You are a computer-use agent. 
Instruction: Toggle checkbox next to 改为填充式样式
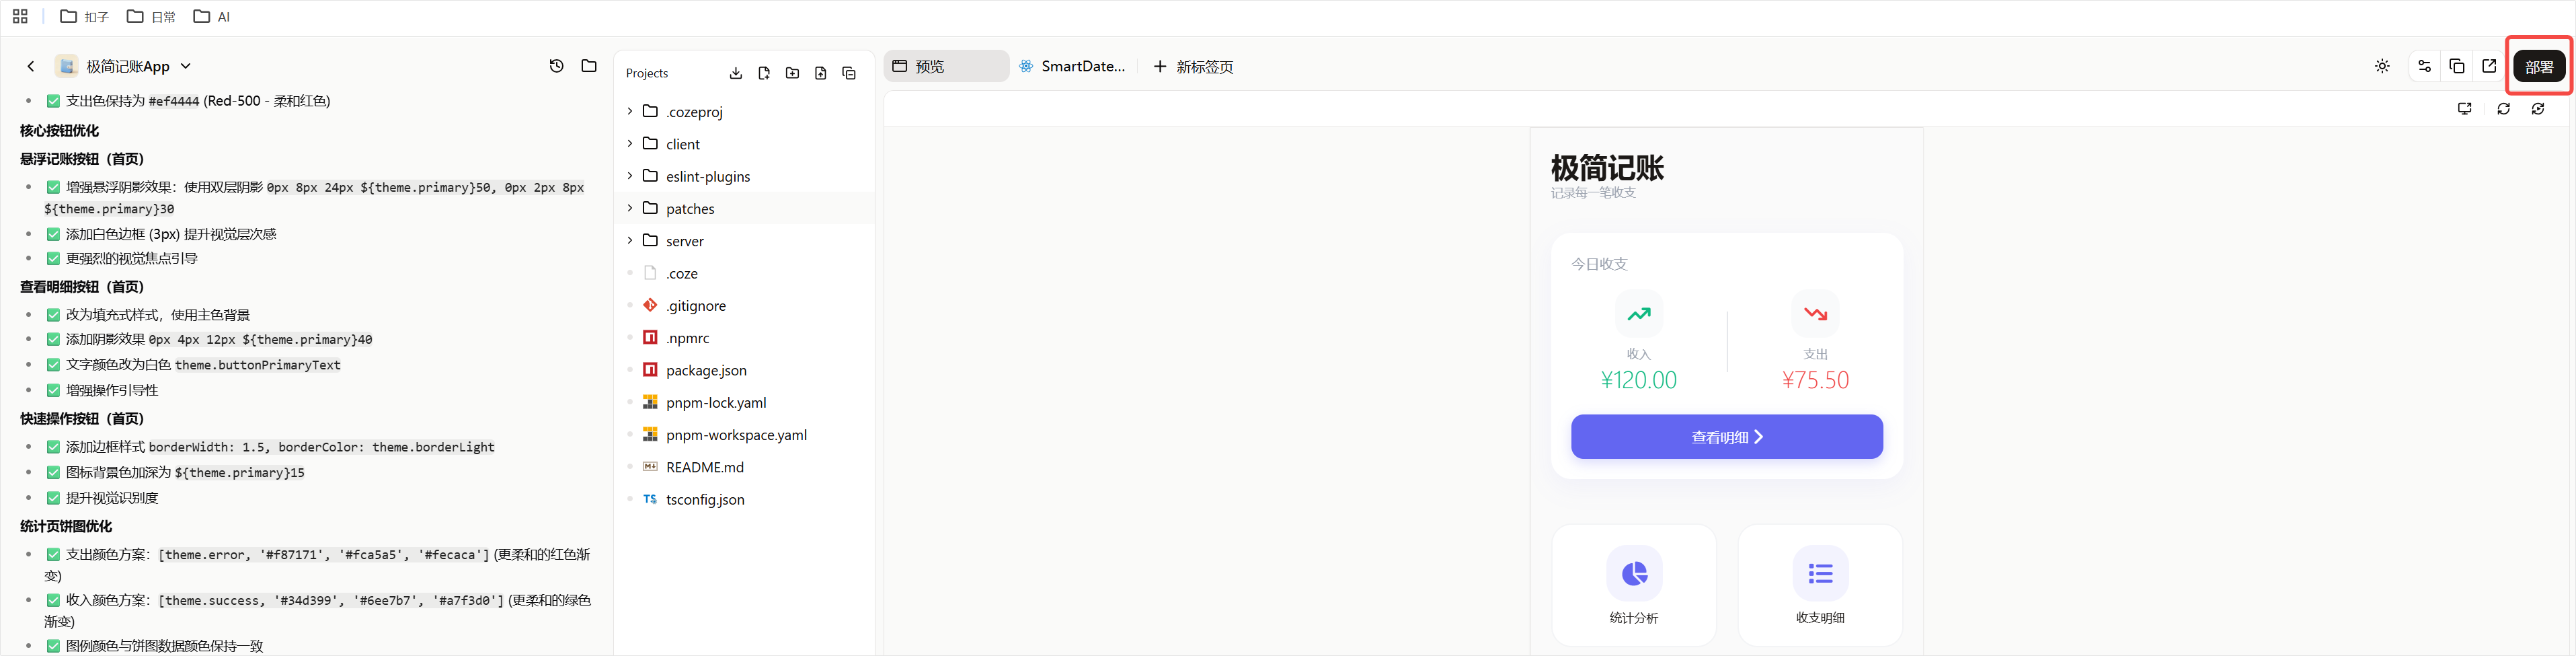(x=53, y=315)
